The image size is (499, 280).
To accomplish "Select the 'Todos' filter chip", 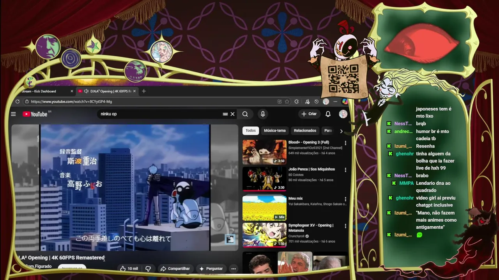I will 251,131.
